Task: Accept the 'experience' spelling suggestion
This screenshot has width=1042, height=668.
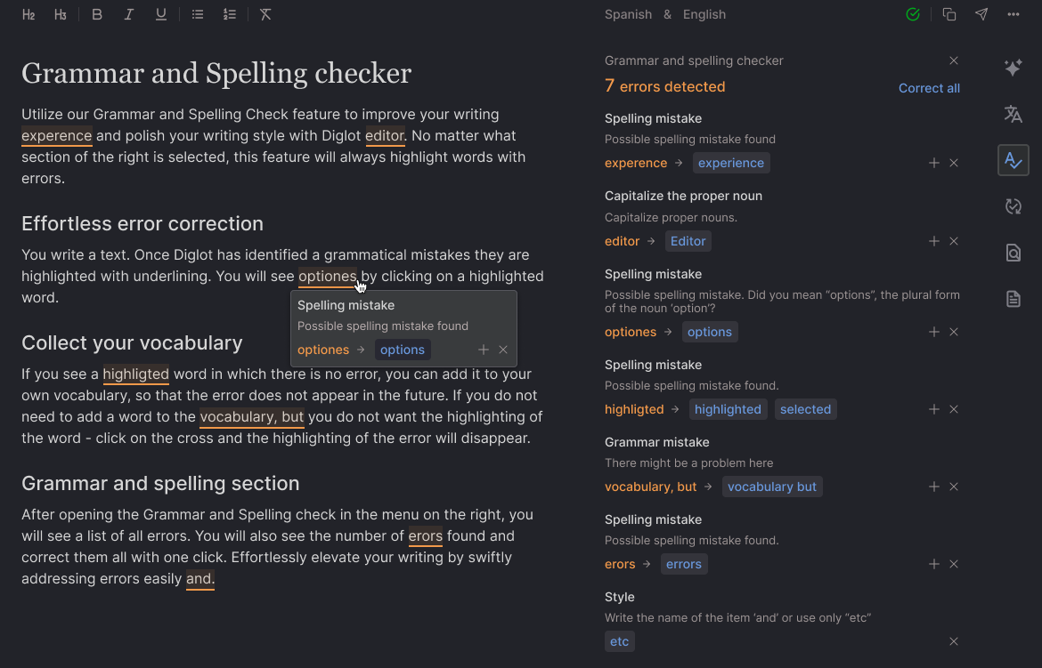Action: point(731,163)
